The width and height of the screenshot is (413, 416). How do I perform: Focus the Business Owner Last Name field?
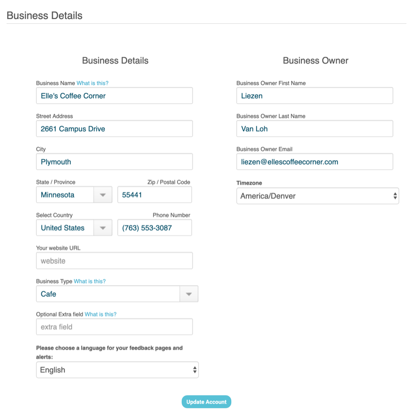pos(314,129)
